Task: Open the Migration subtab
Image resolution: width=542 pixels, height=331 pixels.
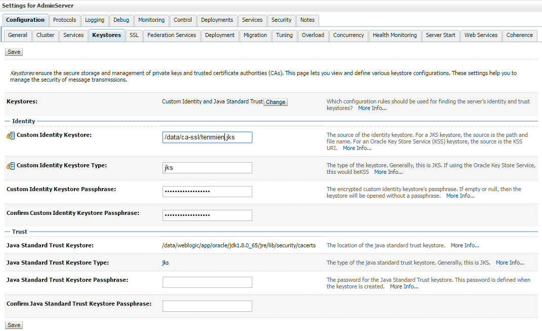Action: (255, 35)
